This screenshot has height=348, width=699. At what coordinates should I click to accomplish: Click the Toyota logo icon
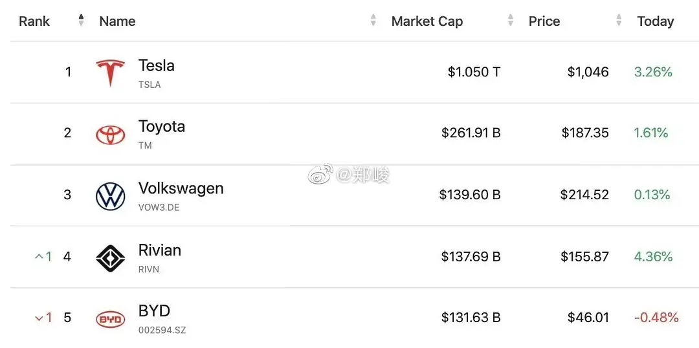[x=110, y=134]
